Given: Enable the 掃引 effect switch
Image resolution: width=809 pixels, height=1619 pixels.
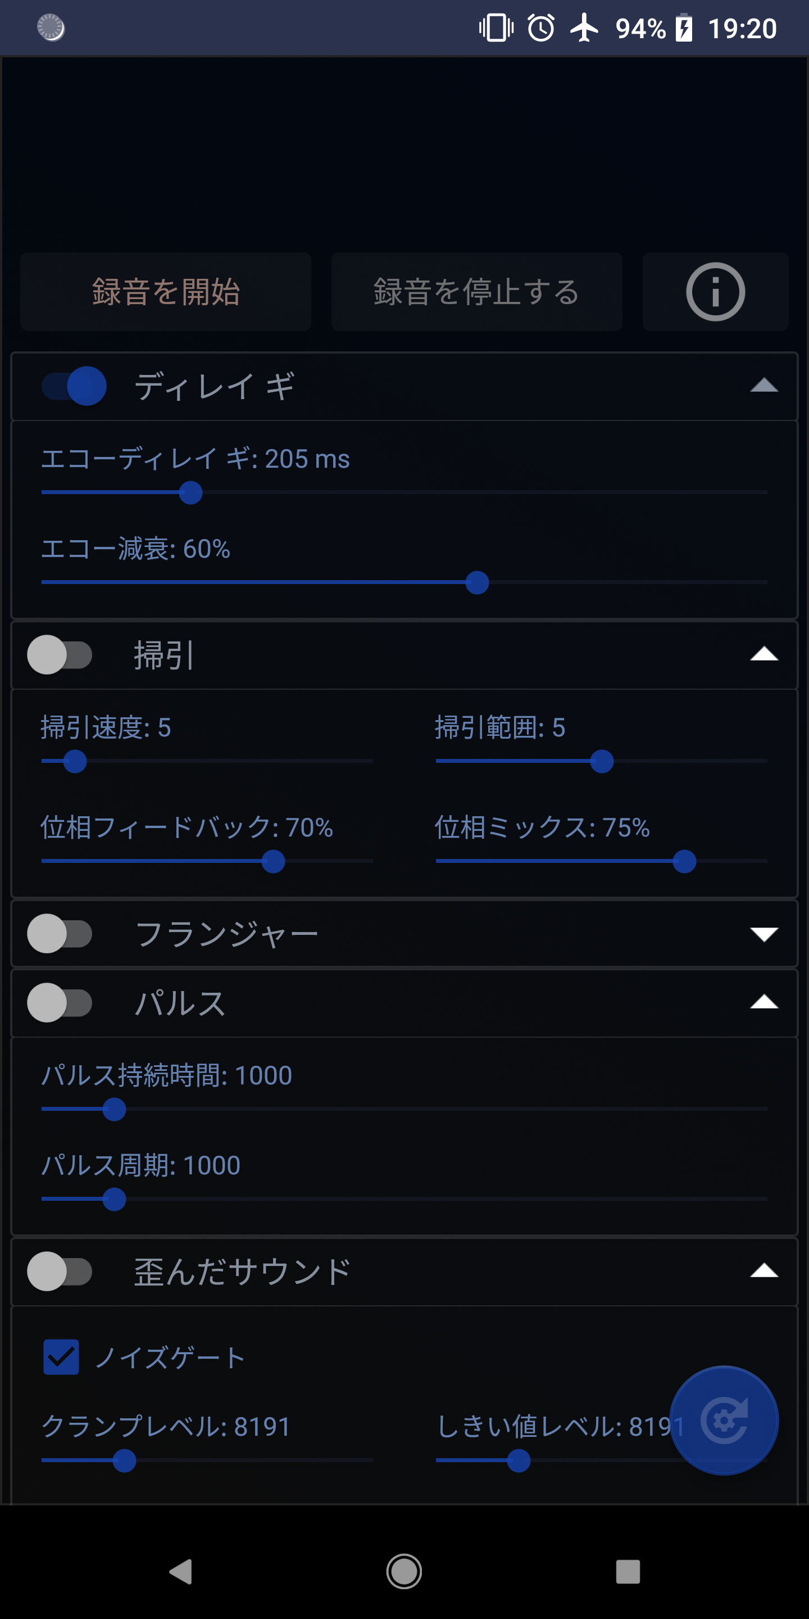Looking at the screenshot, I should point(60,655).
